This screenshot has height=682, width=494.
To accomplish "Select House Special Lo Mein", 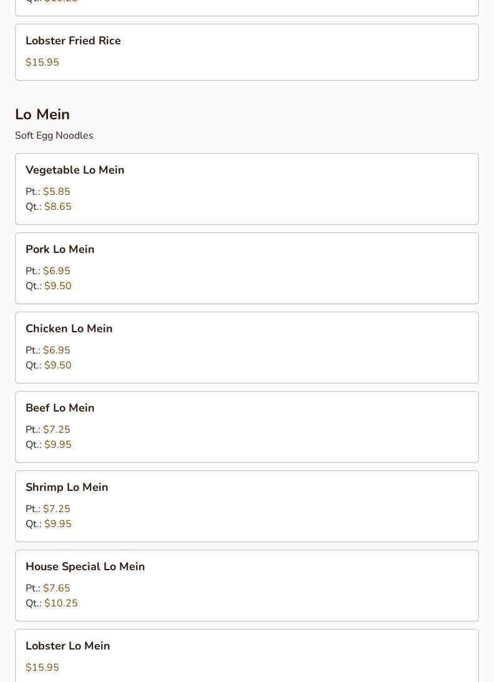I will click(x=85, y=566).
